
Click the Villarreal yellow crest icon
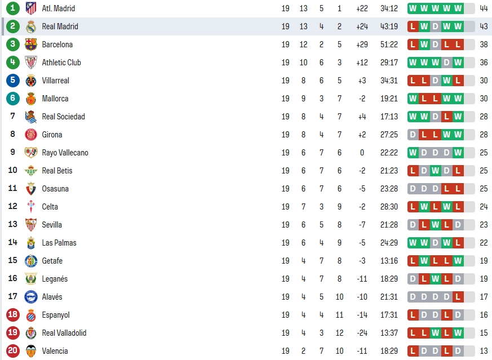pyautogui.click(x=31, y=81)
